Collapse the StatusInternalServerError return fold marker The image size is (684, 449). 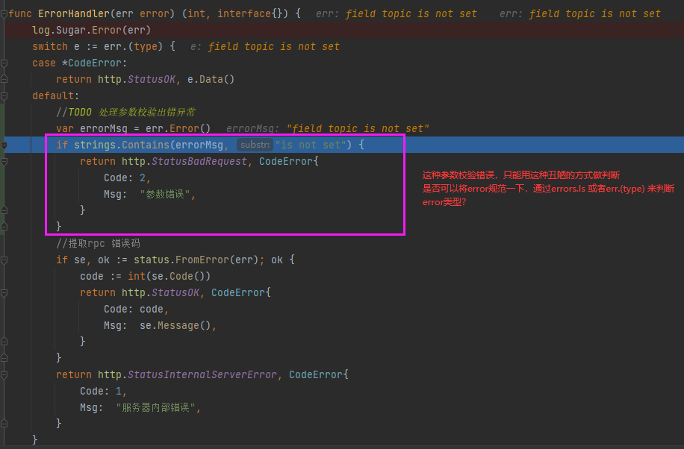[4, 375]
